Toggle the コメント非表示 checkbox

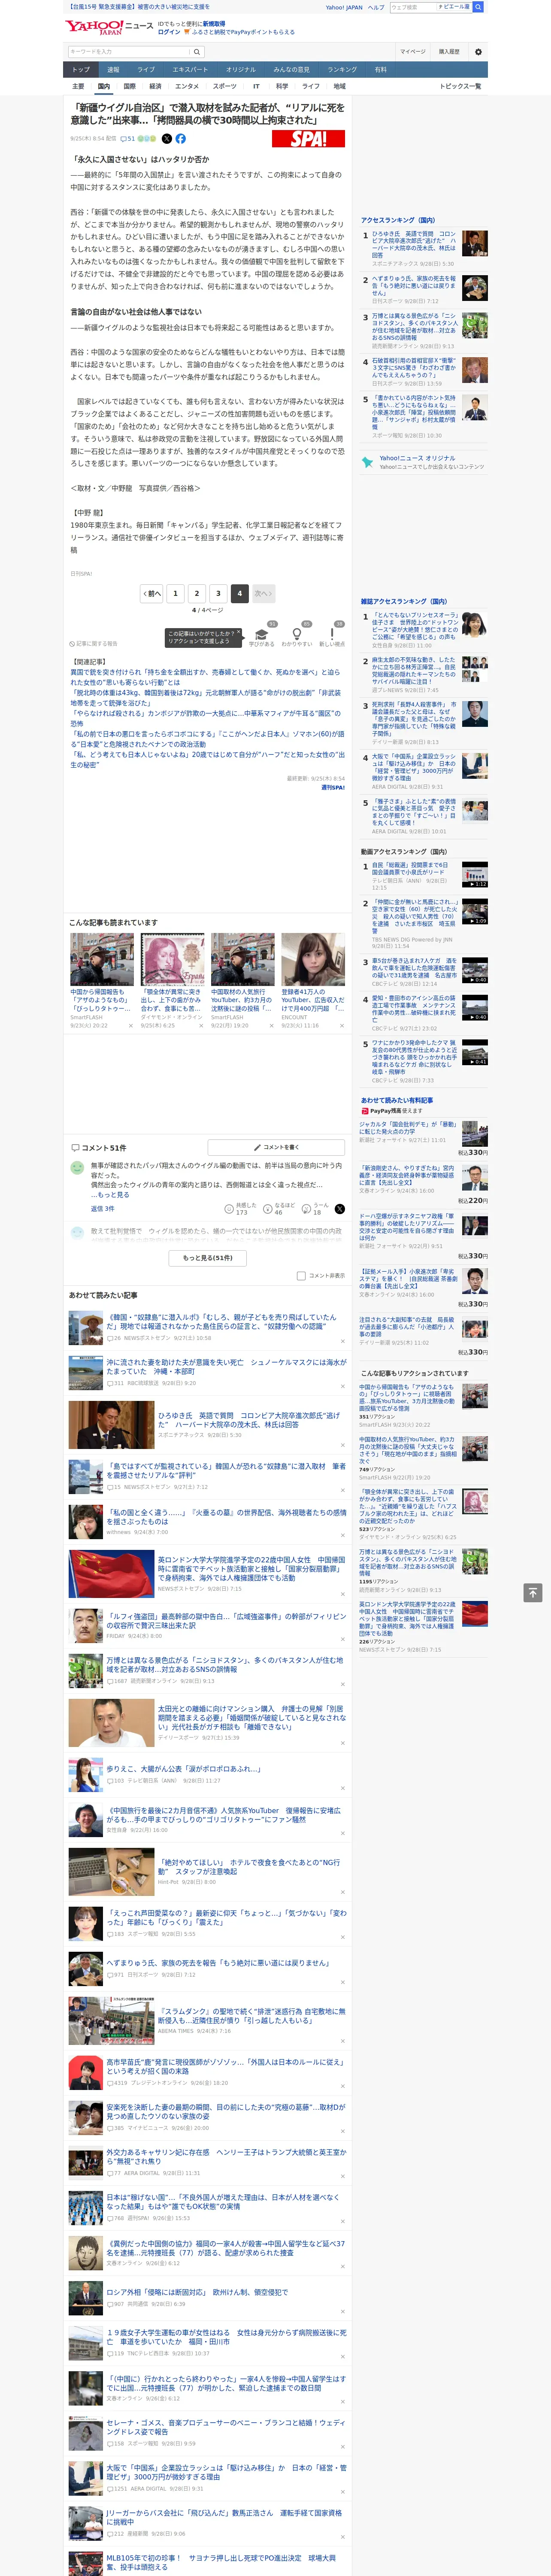point(301,1276)
